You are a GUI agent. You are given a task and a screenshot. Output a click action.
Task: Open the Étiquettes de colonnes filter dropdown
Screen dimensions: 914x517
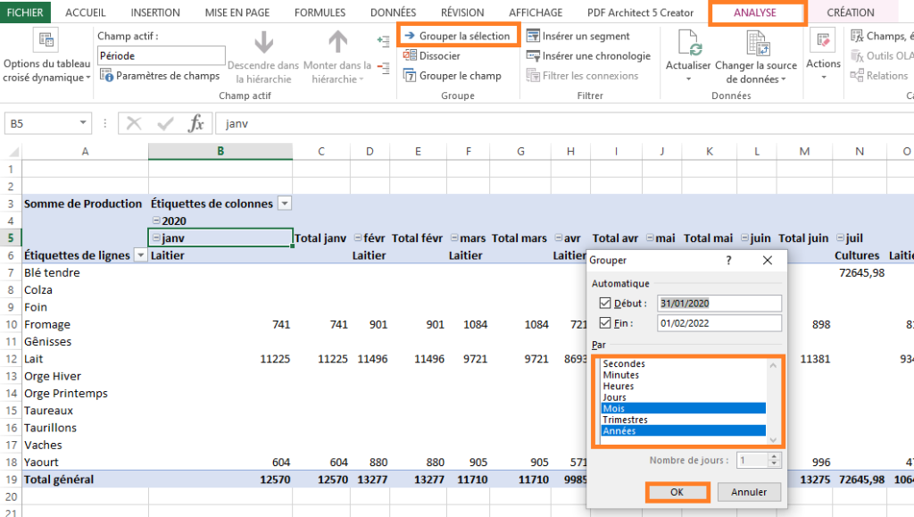tap(285, 204)
